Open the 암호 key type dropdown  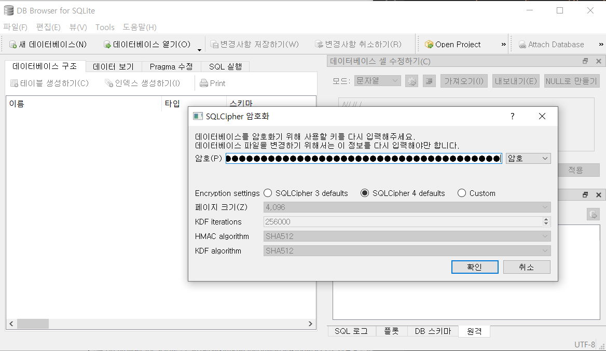coord(528,158)
